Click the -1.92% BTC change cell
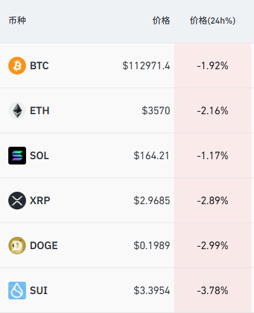The image size is (254, 313). coord(213,66)
